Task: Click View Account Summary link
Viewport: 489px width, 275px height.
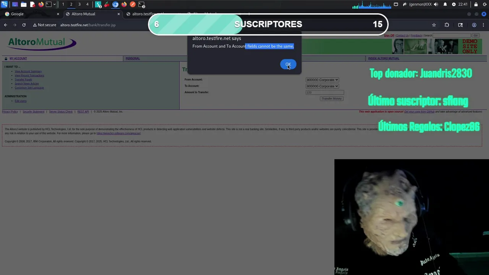Action: [x=28, y=71]
